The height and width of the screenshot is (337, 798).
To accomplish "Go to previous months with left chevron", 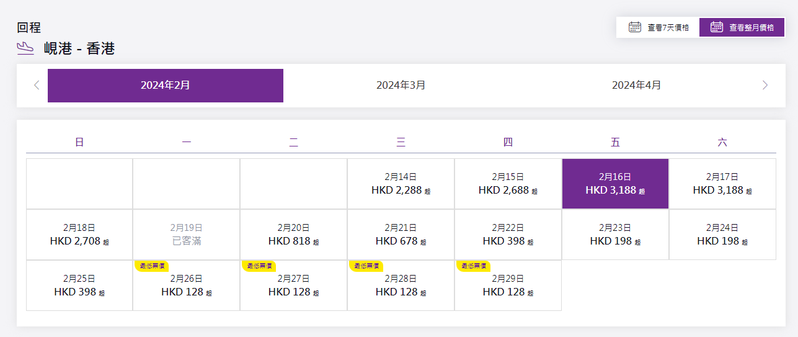I will [x=37, y=85].
